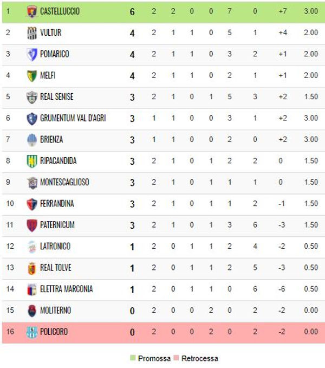Select the Pomarico club logo
Screen dimensions: 325x368
[32, 54]
